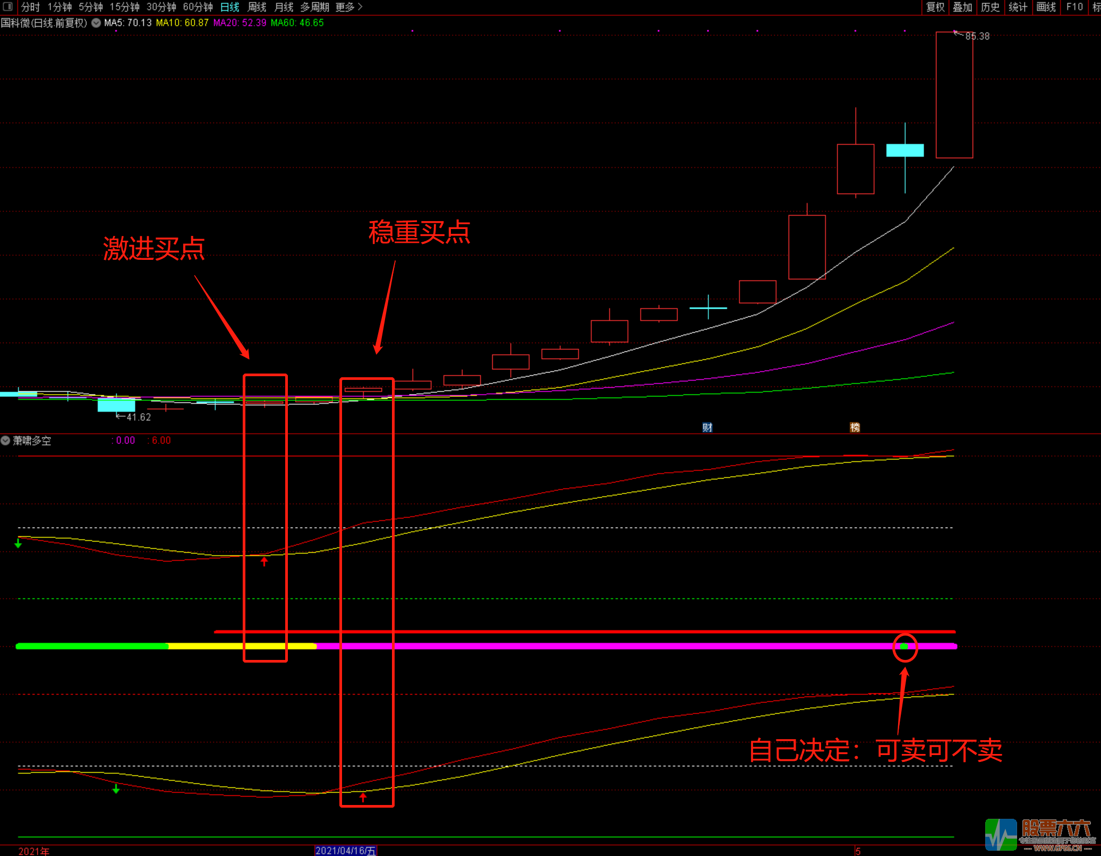Click the green down-arrow sell signal in lower indicator
The image size is (1101, 856).
point(116,789)
